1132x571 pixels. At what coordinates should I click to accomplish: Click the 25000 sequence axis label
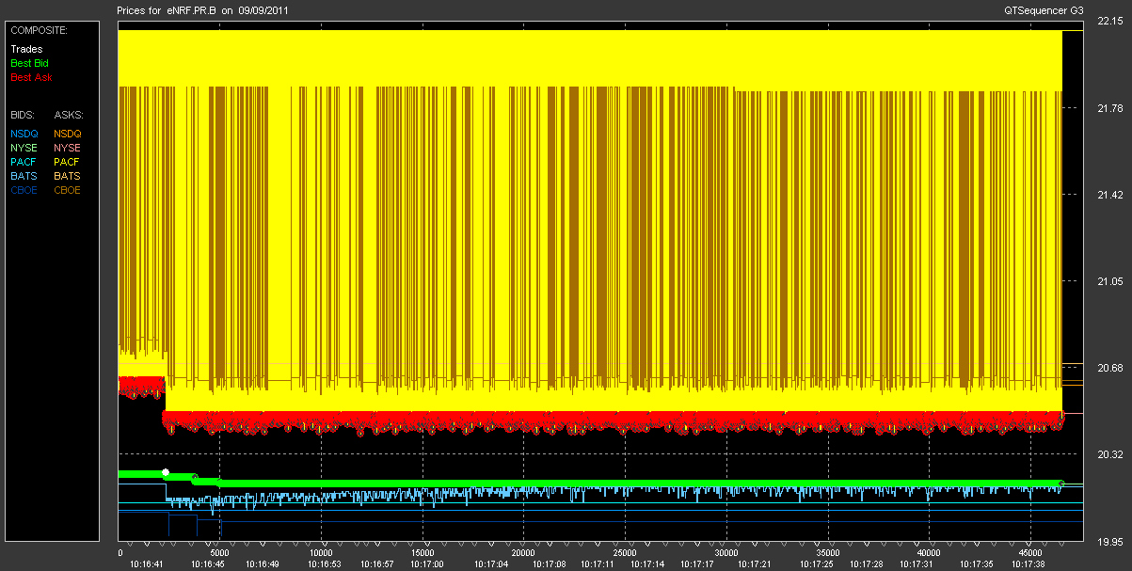point(625,553)
